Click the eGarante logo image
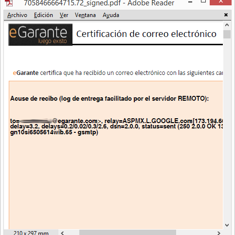The width and height of the screenshot is (235, 235). [x=40, y=35]
